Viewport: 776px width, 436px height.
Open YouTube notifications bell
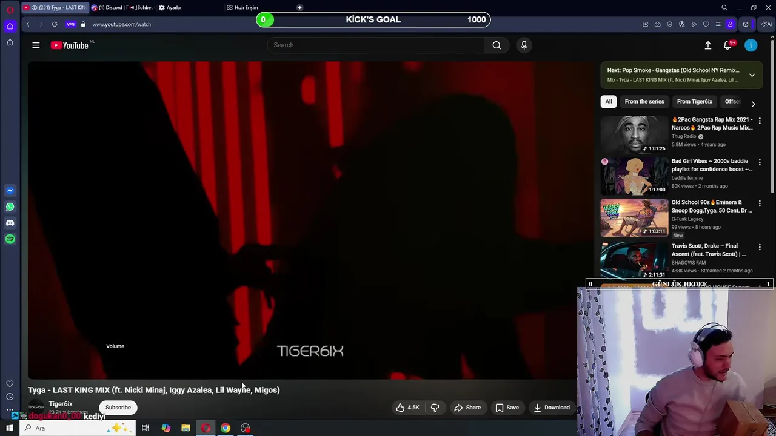click(x=728, y=45)
